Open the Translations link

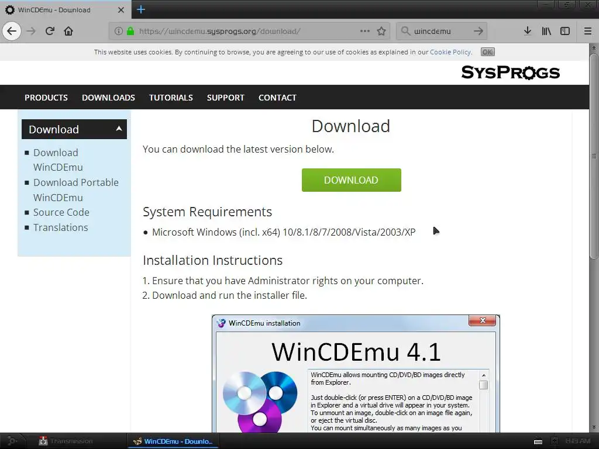coord(60,227)
